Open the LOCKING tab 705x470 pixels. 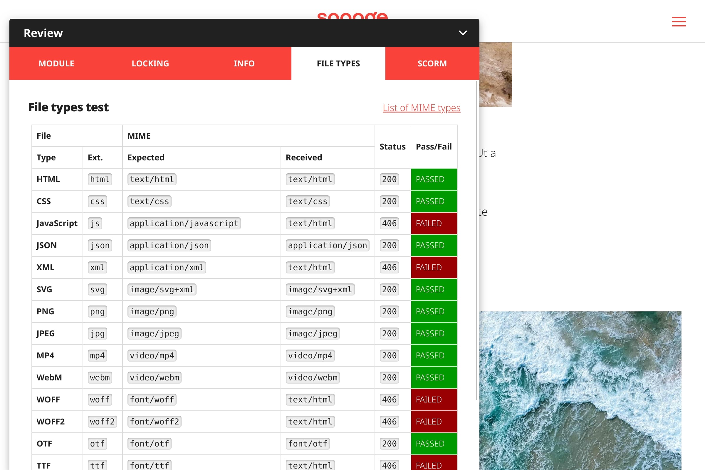point(150,63)
